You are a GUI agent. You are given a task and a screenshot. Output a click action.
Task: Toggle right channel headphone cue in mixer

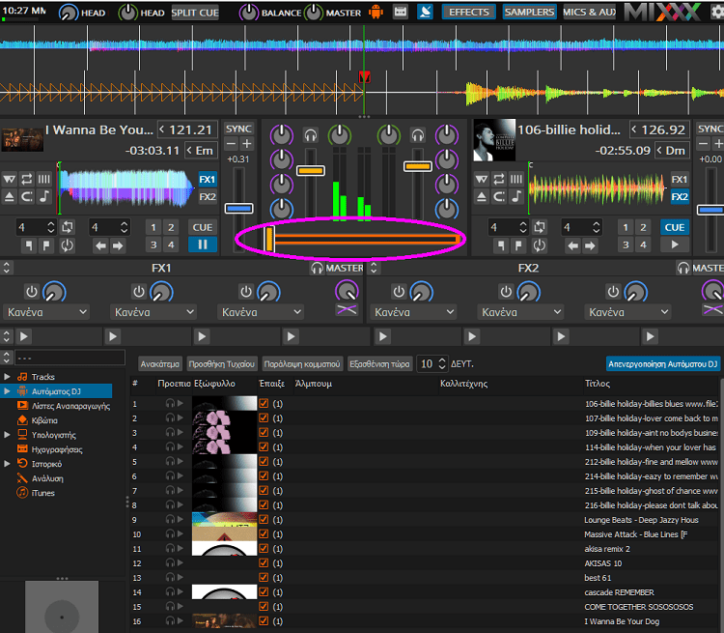[x=418, y=135]
